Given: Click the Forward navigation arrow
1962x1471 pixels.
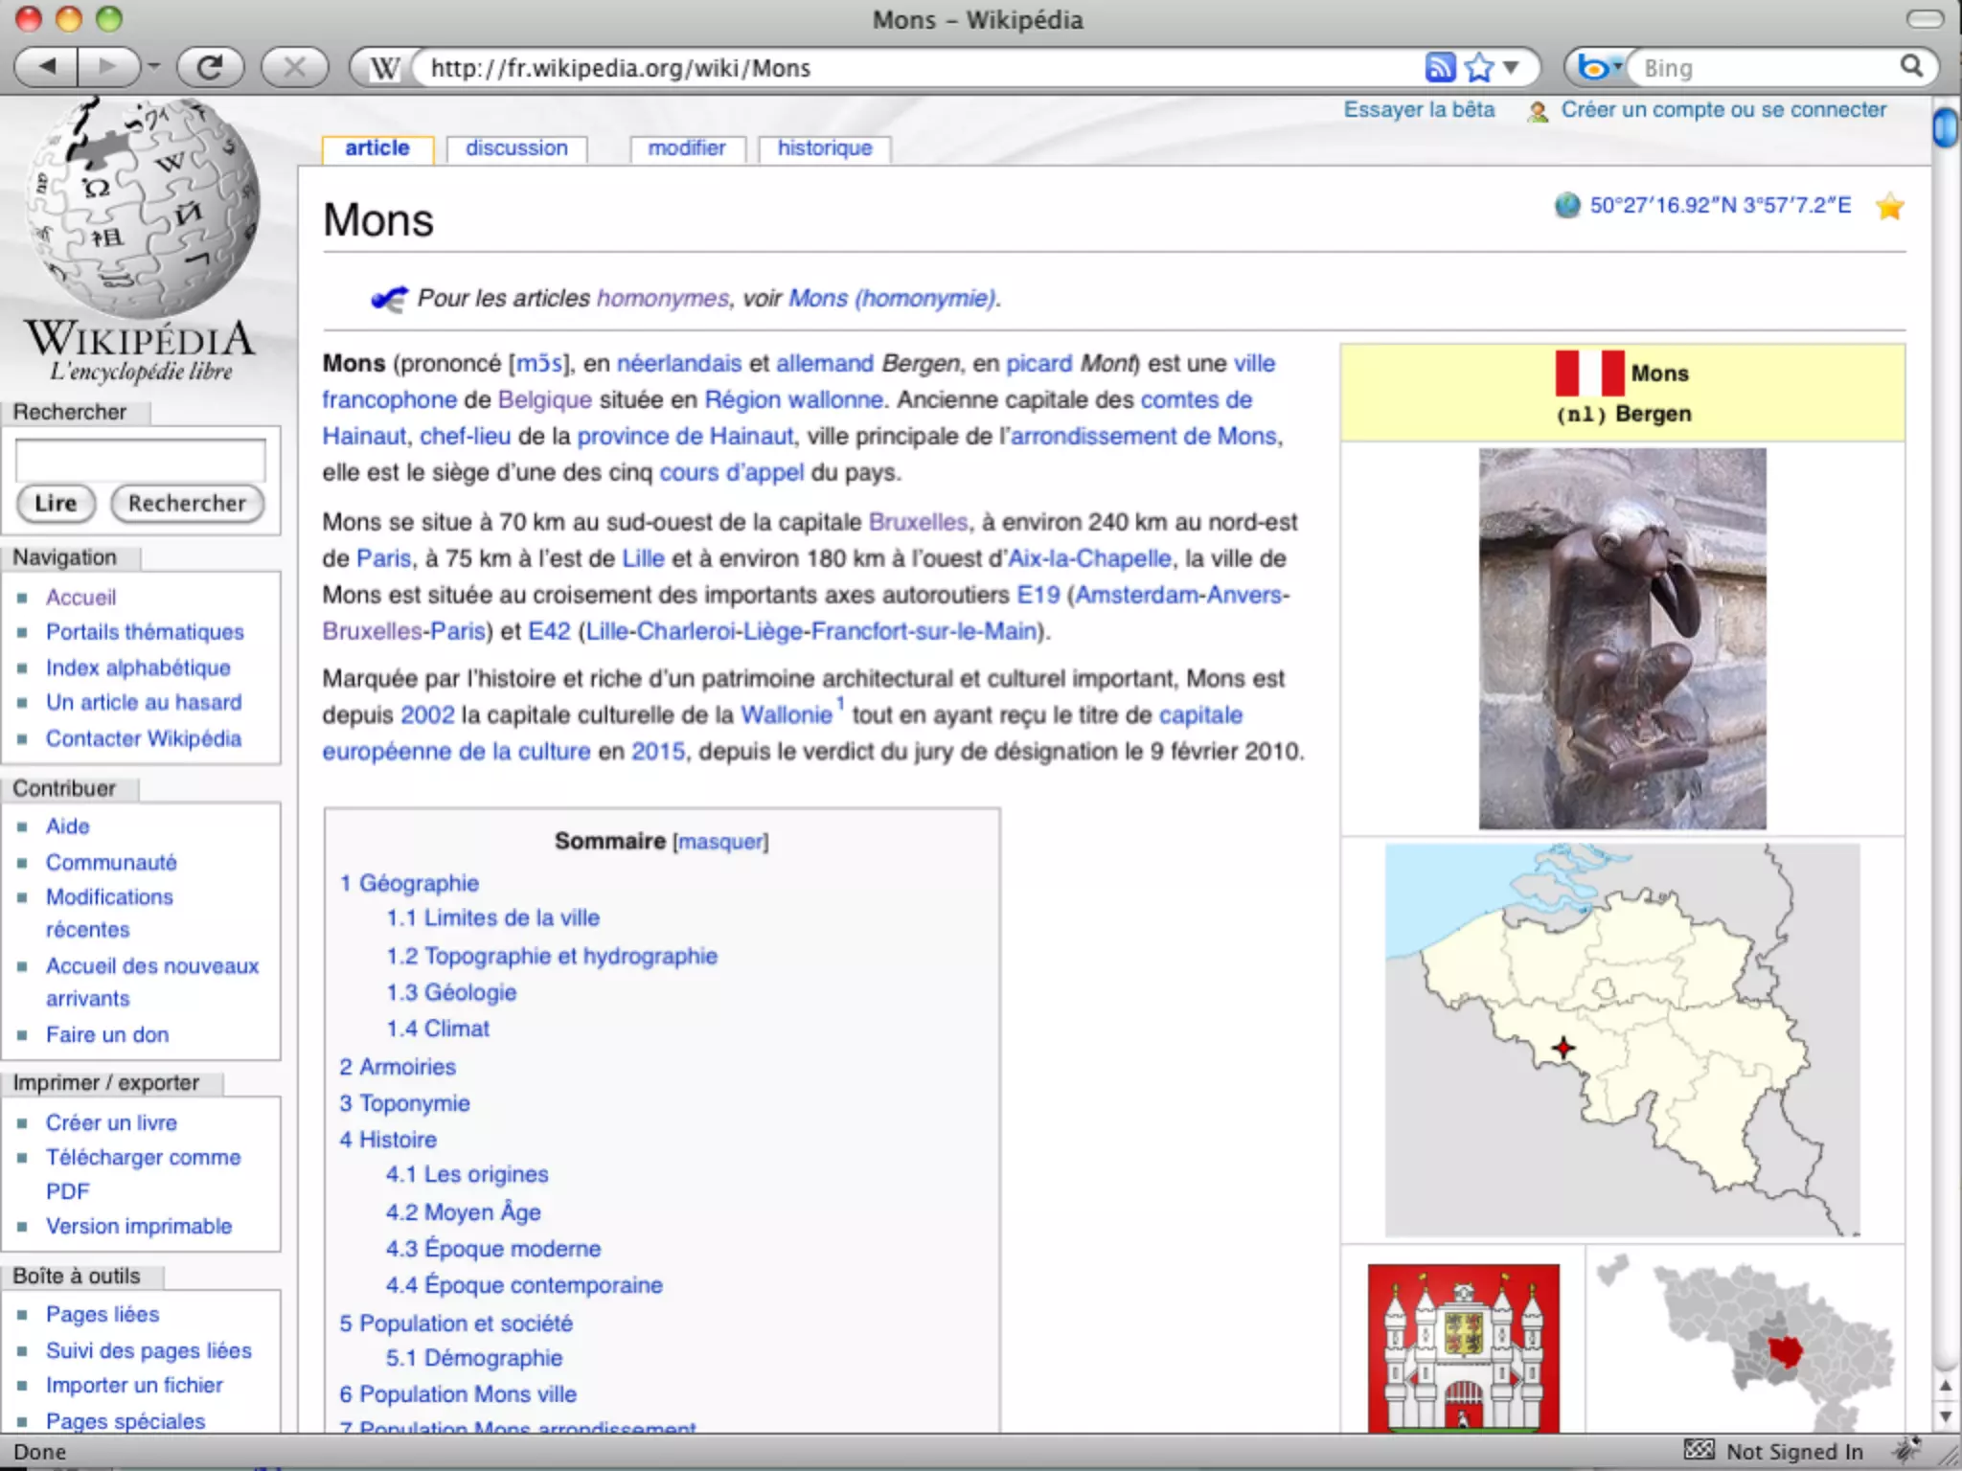Looking at the screenshot, I should (106, 67).
